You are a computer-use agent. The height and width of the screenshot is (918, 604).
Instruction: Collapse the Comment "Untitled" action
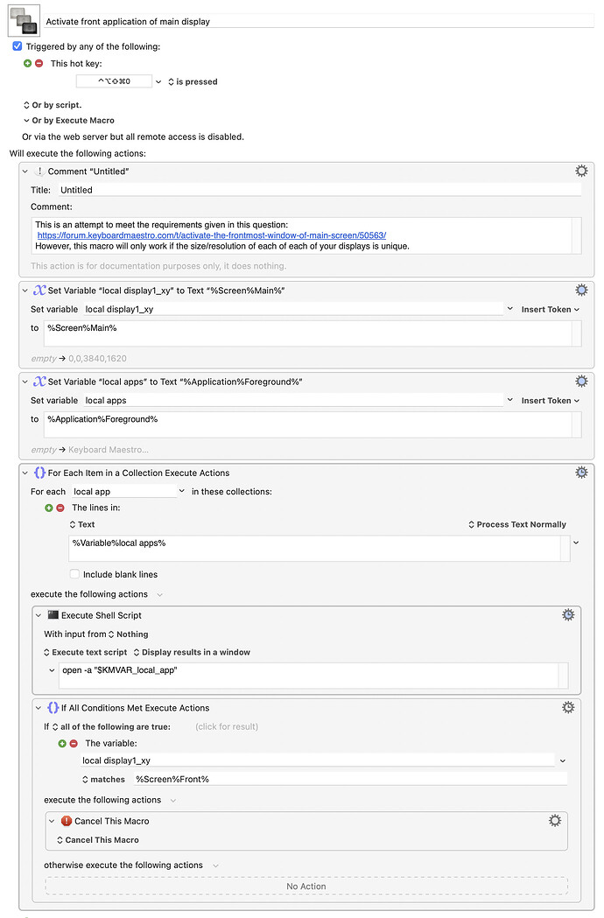(25, 172)
